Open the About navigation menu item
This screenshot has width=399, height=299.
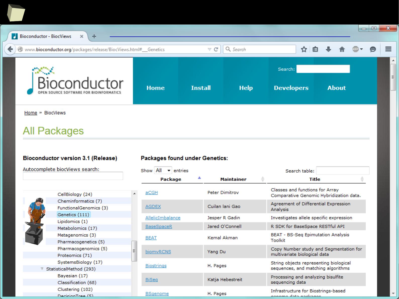[336, 88]
